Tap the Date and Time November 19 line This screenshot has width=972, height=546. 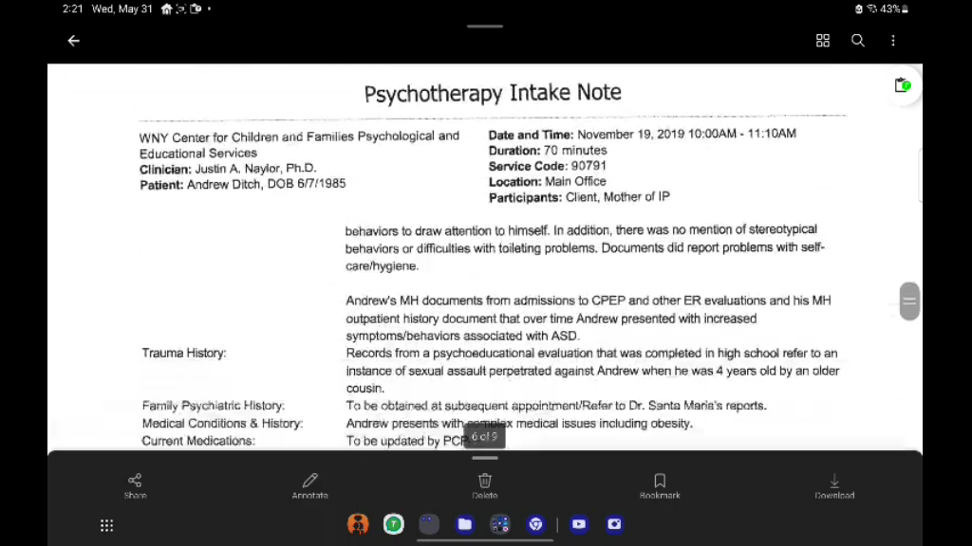[643, 134]
